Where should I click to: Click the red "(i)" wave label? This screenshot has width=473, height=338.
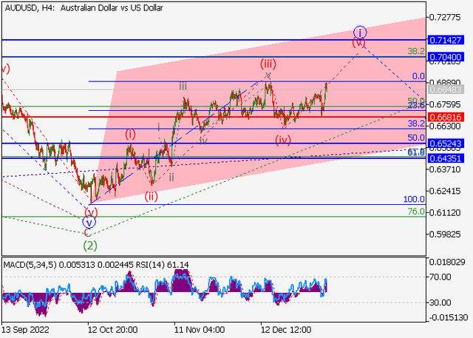[130, 134]
